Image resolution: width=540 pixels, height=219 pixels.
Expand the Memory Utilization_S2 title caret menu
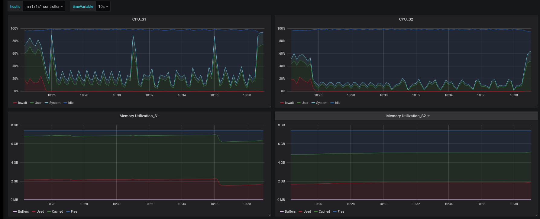coord(428,116)
